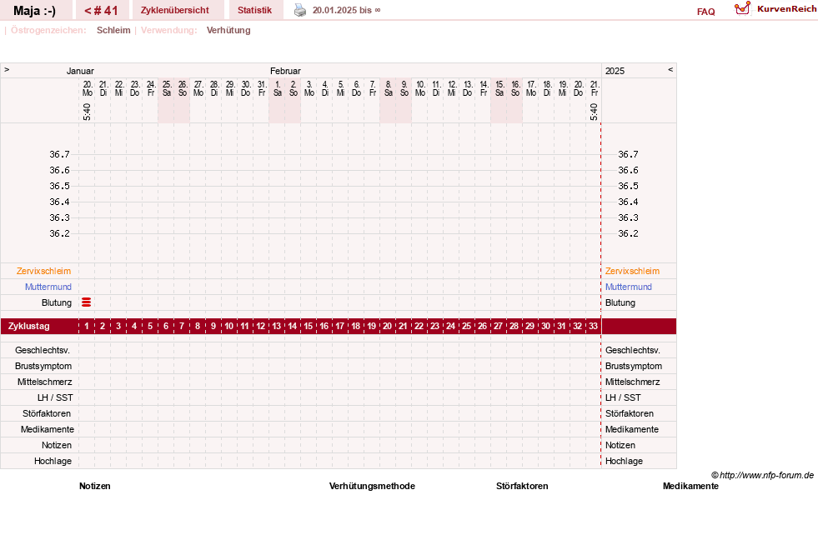Click the printer icon
This screenshot has width=818, height=535.
click(x=300, y=10)
